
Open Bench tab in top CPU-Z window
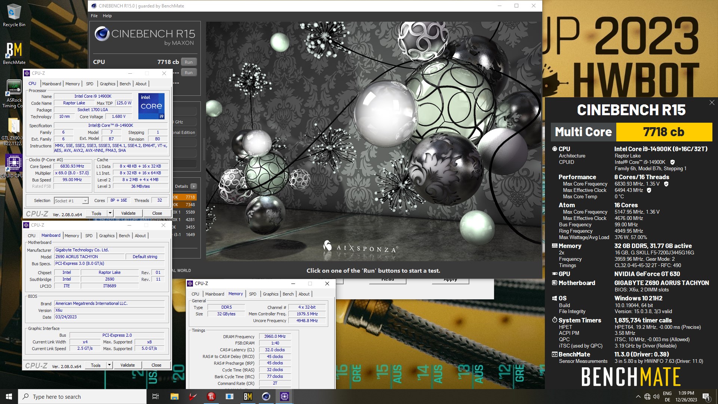click(125, 84)
